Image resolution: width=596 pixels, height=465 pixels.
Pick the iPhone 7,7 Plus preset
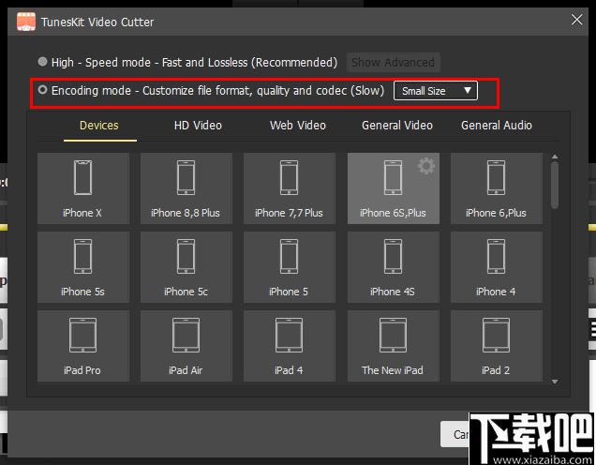[290, 188]
